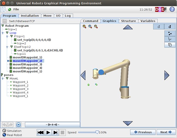The width and height of the screenshot is (177, 138).
Task: Select Simulation mode radio button
Action: click(x=4, y=131)
